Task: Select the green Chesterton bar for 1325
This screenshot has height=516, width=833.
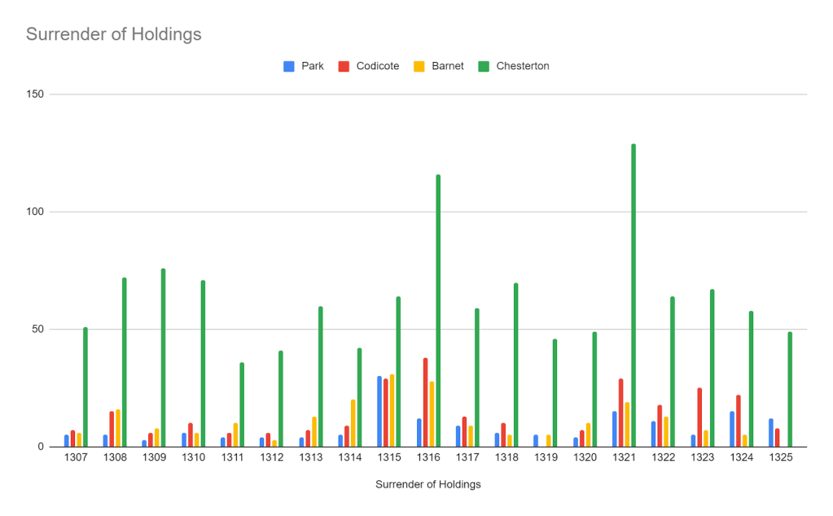Action: click(790, 389)
